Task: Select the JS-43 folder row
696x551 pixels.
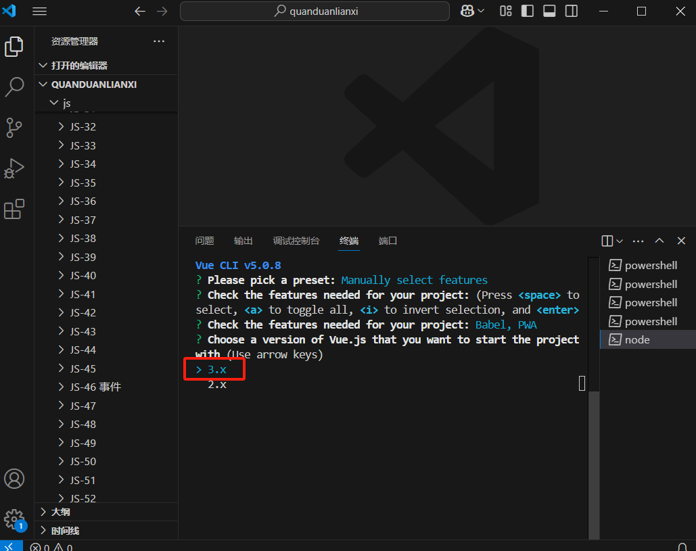Action: coord(107,331)
